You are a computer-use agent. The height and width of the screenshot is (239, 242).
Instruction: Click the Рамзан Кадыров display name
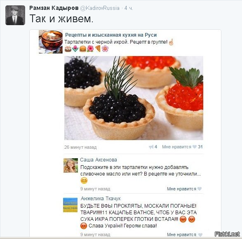(54, 8)
